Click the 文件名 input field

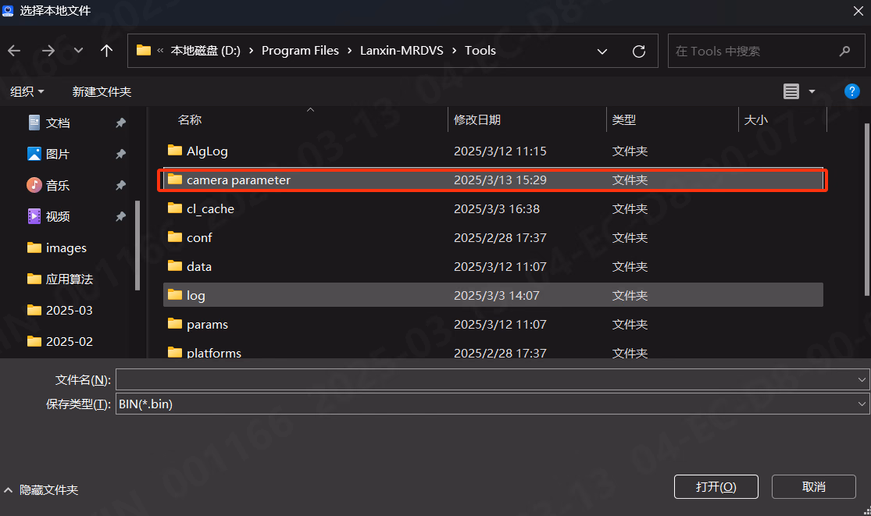coord(486,380)
